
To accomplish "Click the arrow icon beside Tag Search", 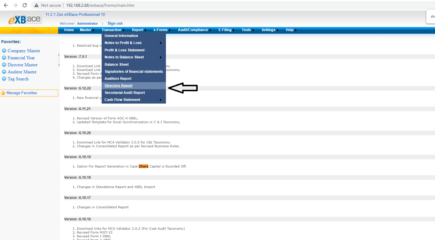I will click(x=4, y=79).
